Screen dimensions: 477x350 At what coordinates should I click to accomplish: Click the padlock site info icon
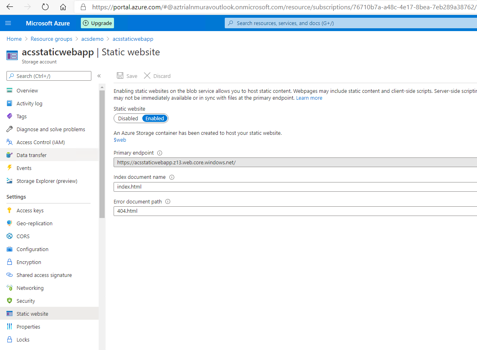[x=83, y=7]
